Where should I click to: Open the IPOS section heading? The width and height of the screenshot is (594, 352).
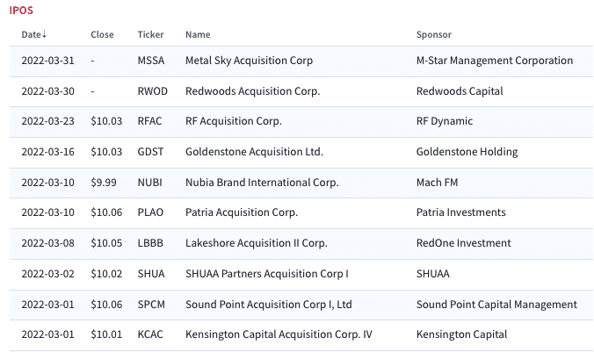pos(21,11)
